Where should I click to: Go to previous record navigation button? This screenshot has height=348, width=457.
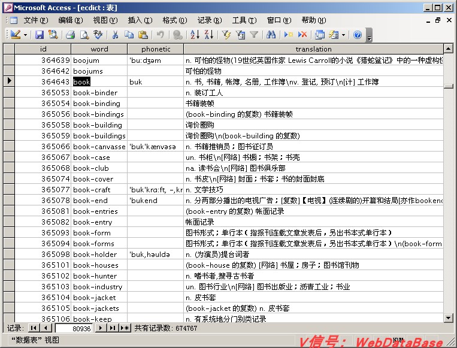click(x=46, y=328)
